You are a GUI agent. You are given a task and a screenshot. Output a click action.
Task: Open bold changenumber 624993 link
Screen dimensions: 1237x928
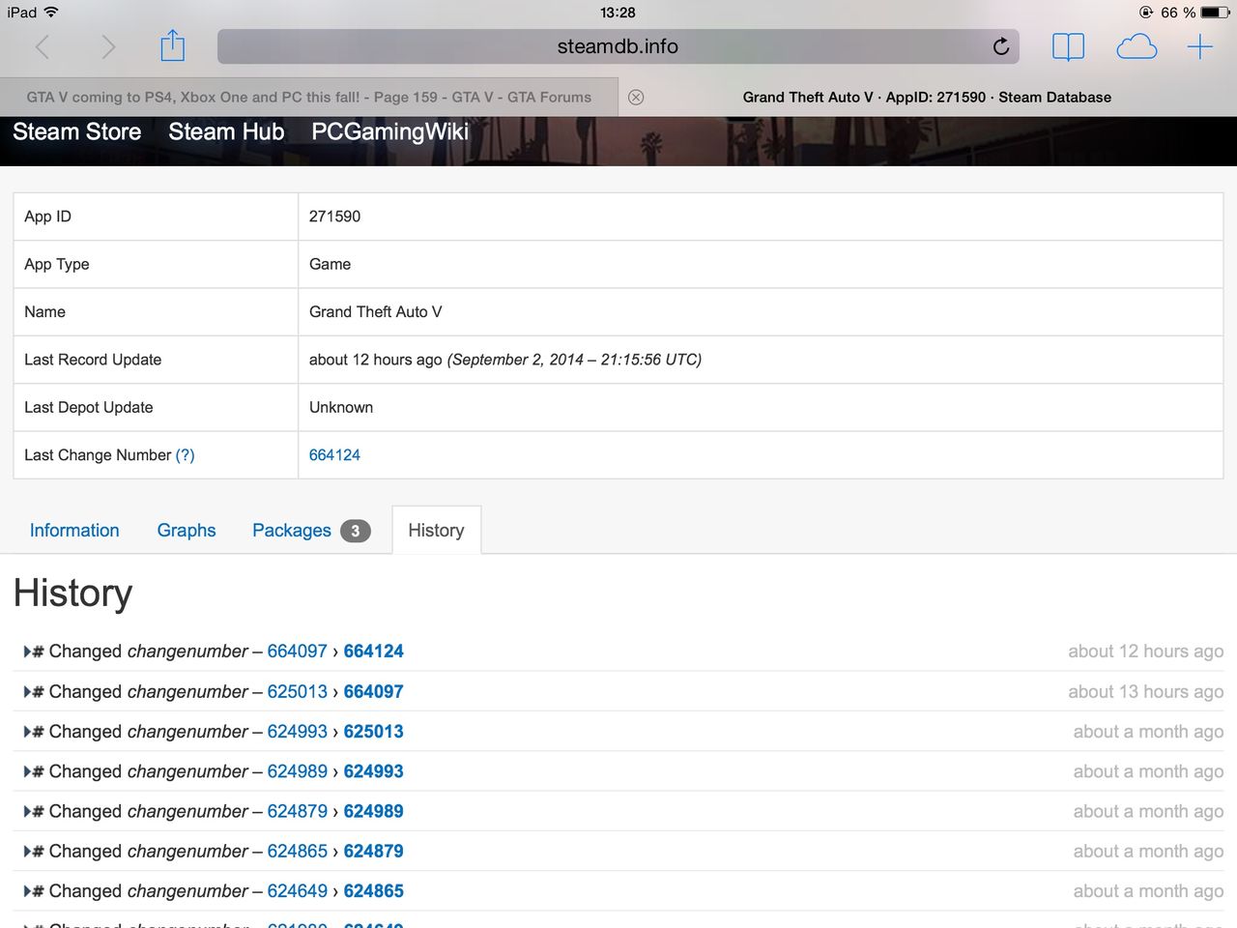click(x=373, y=771)
